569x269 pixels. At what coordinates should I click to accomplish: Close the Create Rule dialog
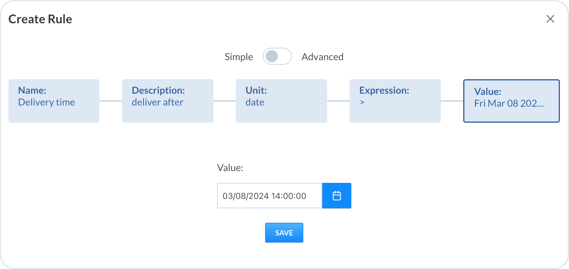(x=550, y=19)
